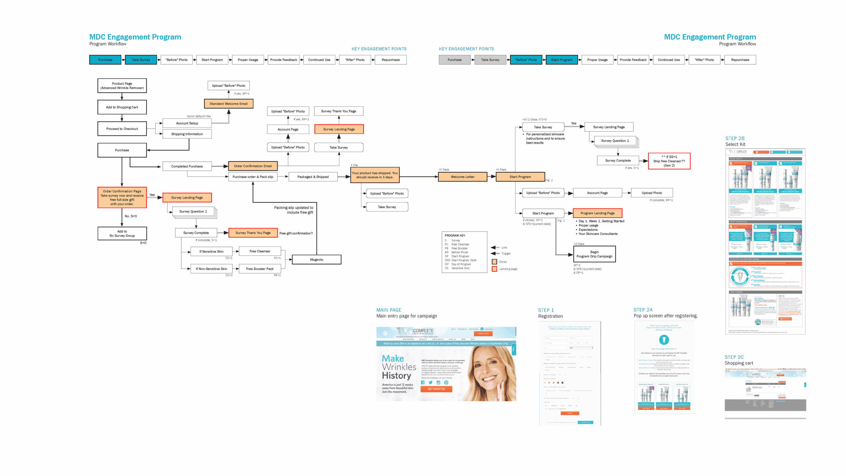Open the Step 2C Shopping cart thumbnail

765,390
